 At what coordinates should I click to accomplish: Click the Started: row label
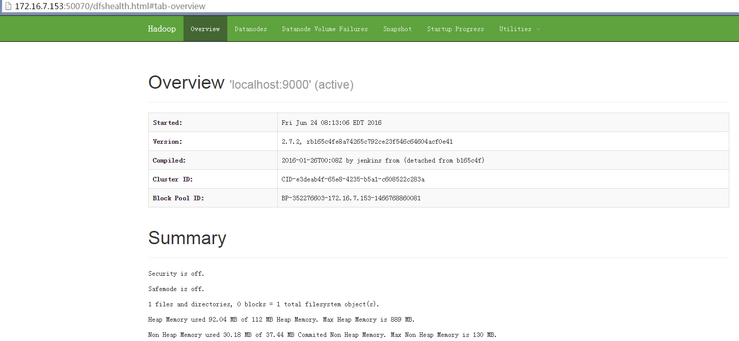[x=168, y=123]
